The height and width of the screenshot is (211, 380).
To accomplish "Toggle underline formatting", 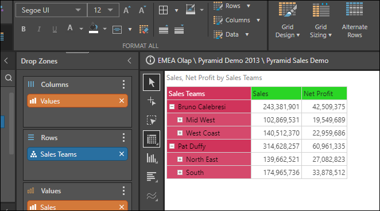I will [x=55, y=29].
